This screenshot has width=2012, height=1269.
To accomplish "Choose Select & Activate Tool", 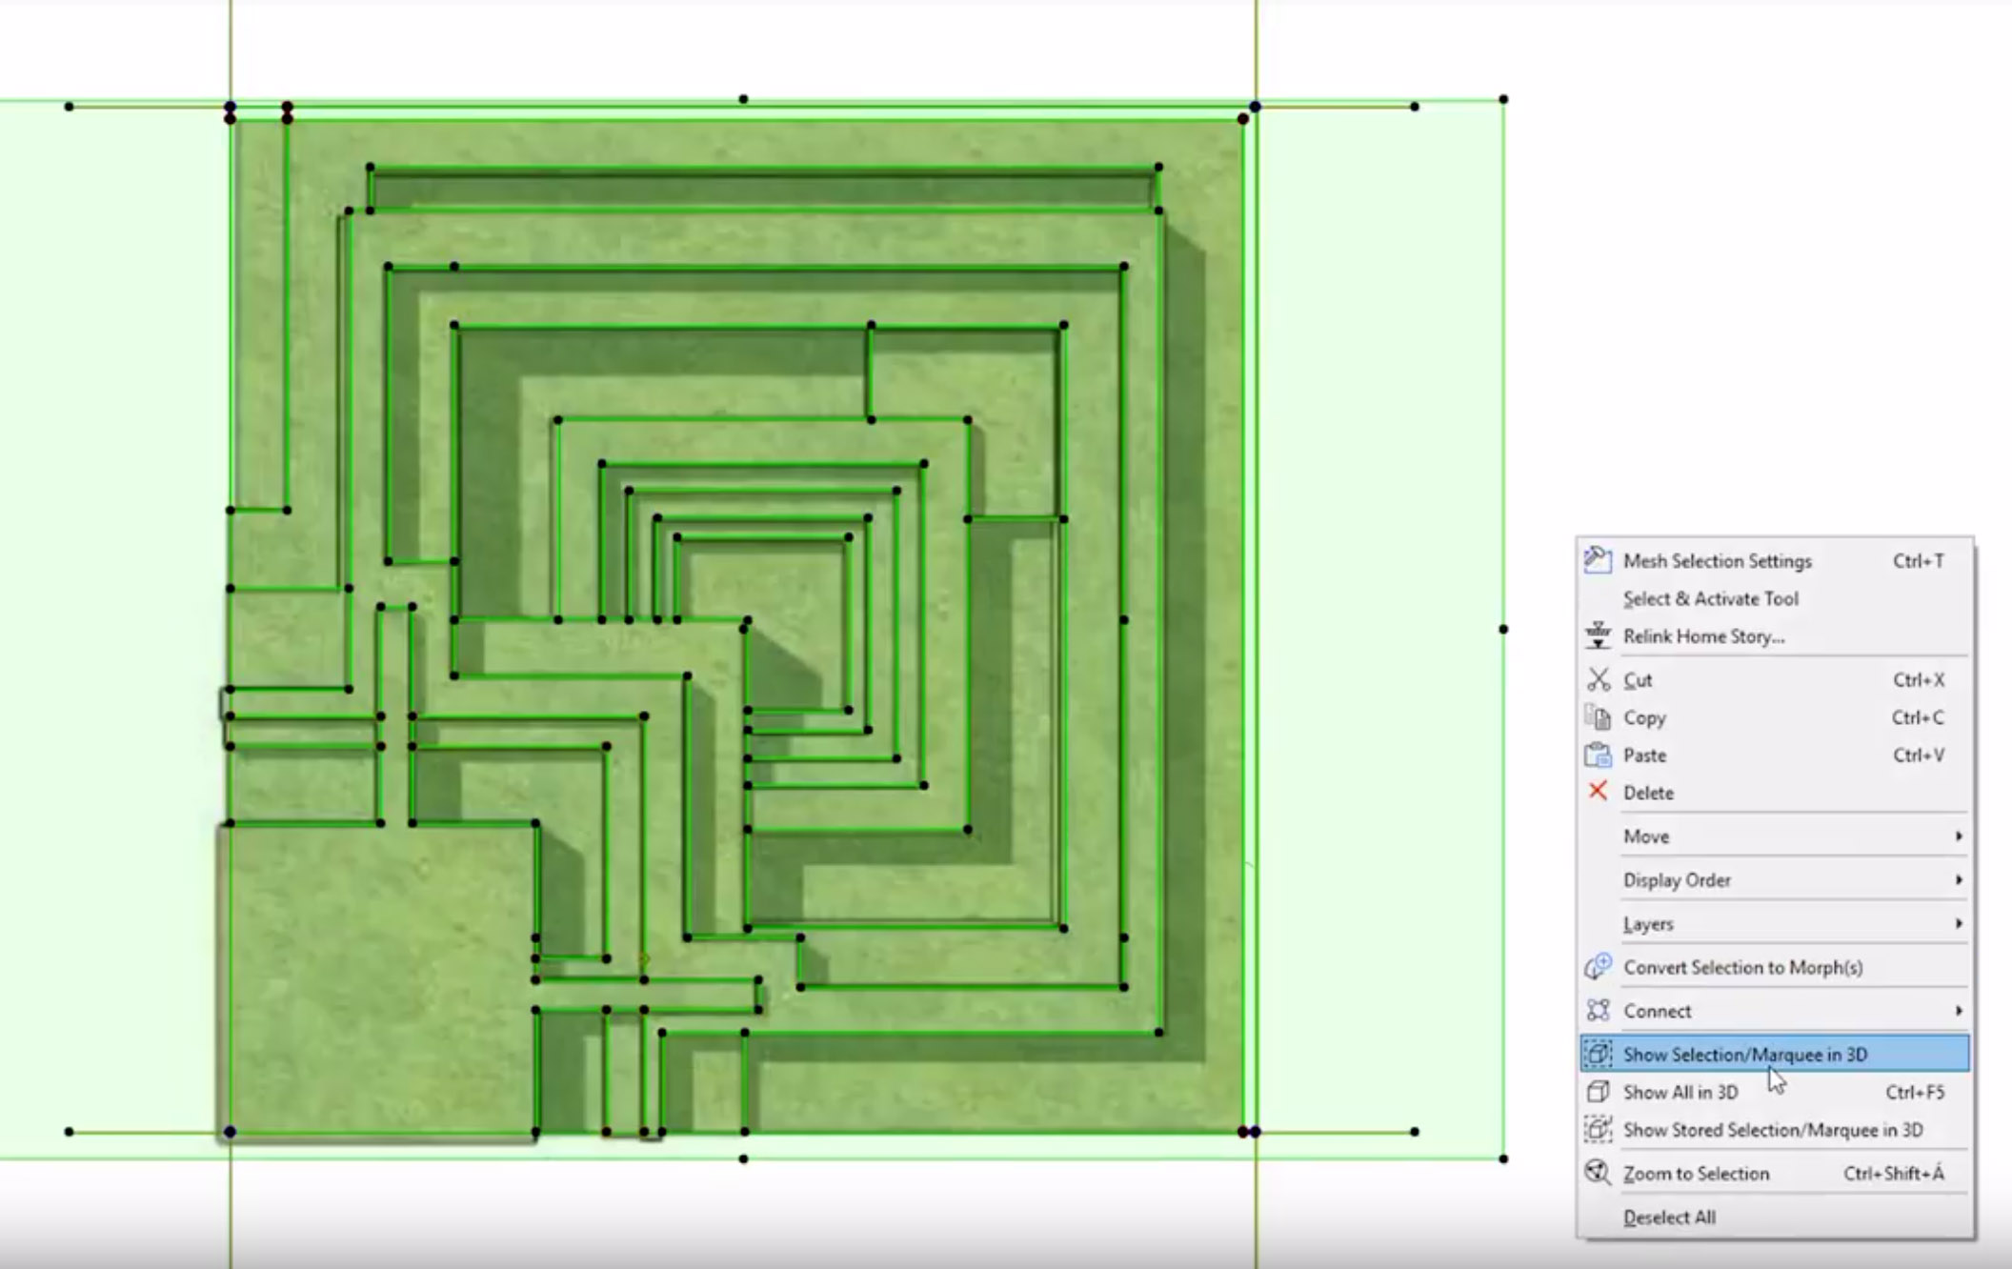I will (1710, 598).
